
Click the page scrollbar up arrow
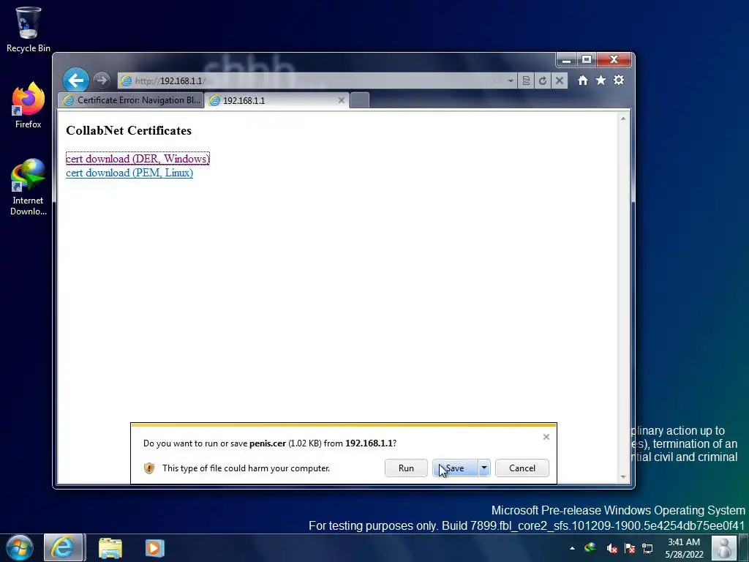point(623,118)
